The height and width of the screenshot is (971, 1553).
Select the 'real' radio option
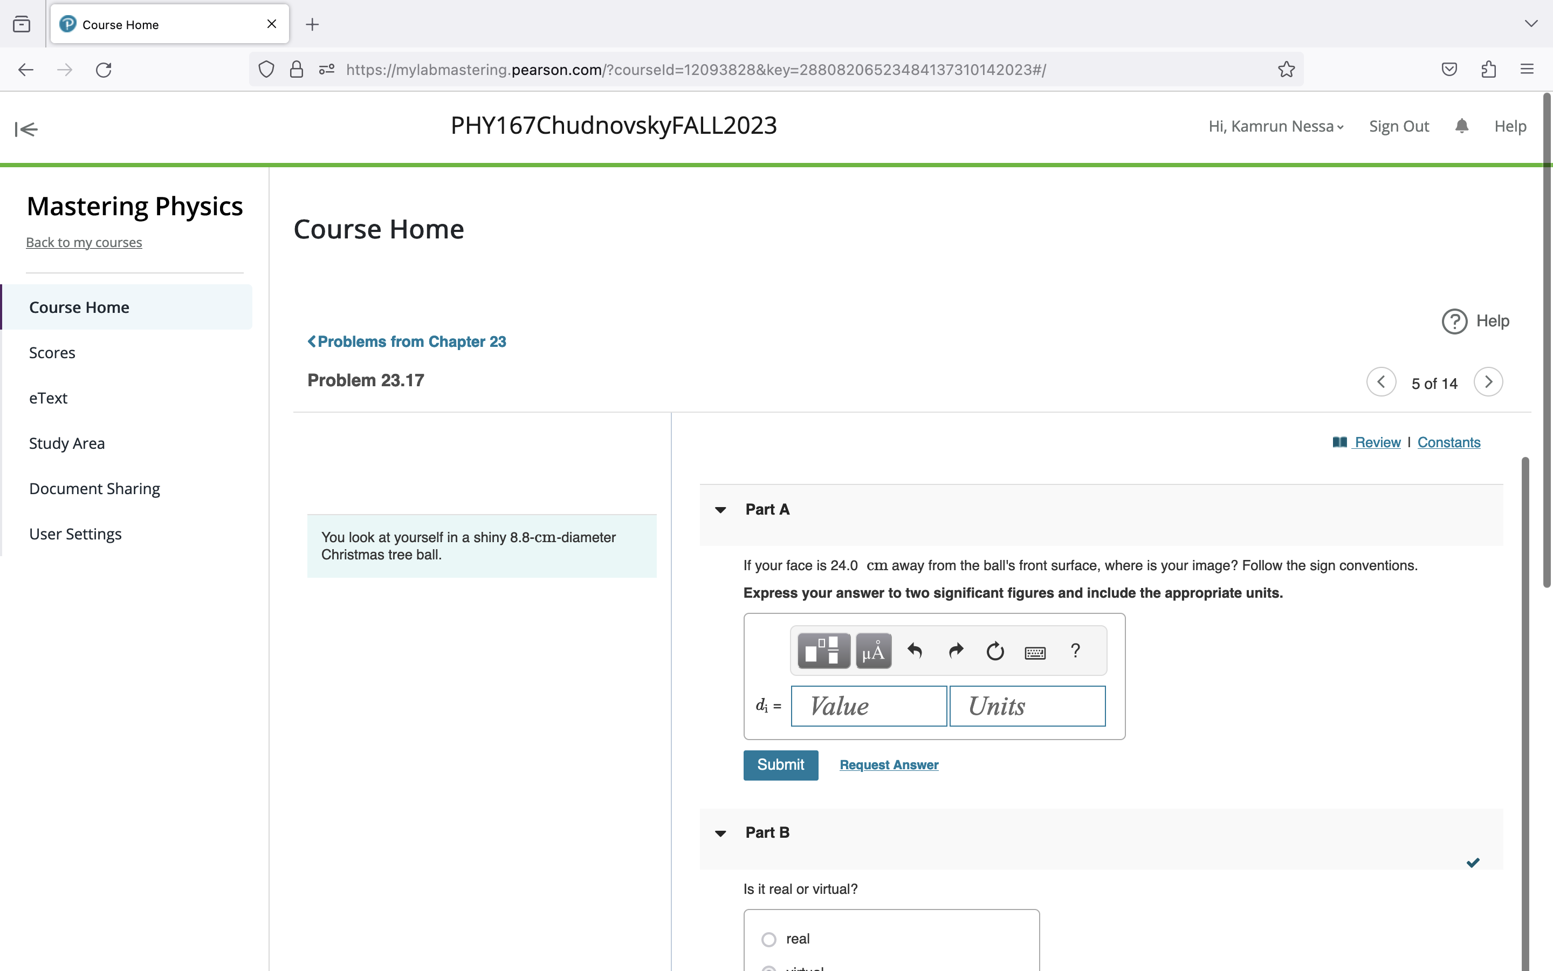coord(768,939)
